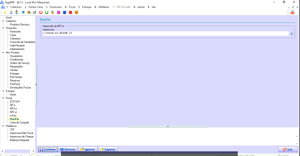The image size is (300, 156).
Task: Select Carta de Correção in the tree
Action: 19,123
